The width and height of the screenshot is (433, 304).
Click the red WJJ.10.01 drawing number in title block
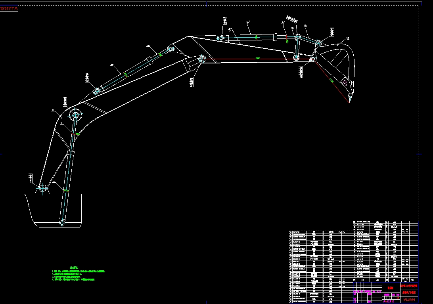click(x=409, y=300)
